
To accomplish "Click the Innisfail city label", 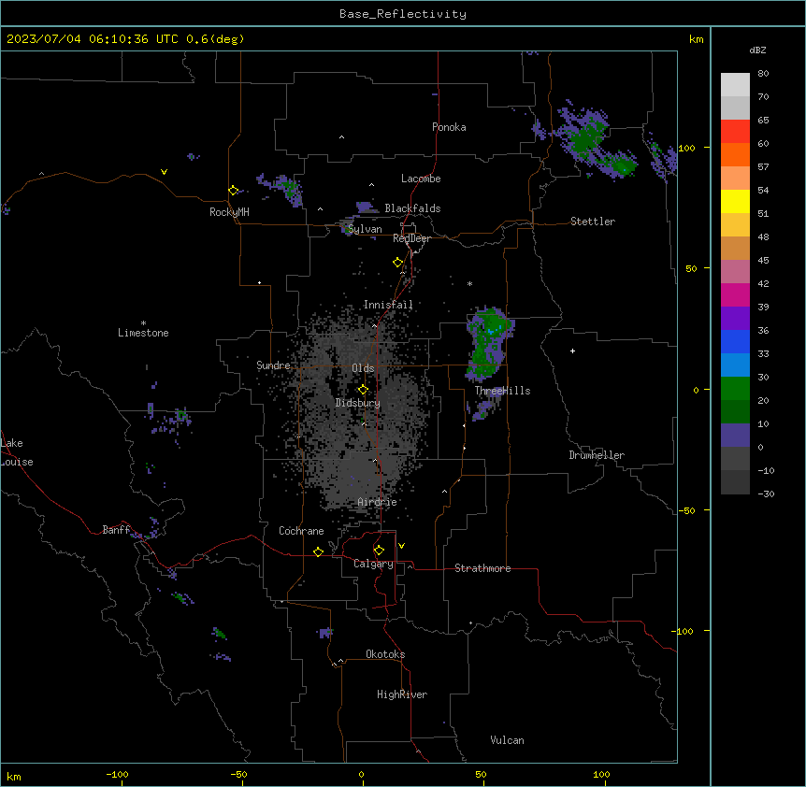I will (388, 305).
